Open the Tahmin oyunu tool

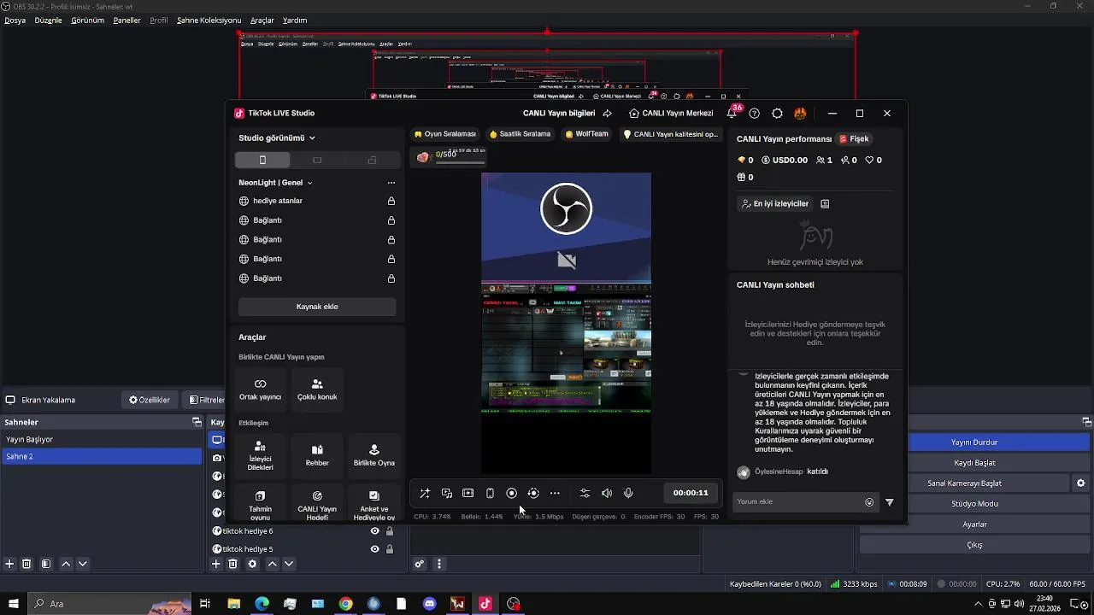(x=261, y=504)
